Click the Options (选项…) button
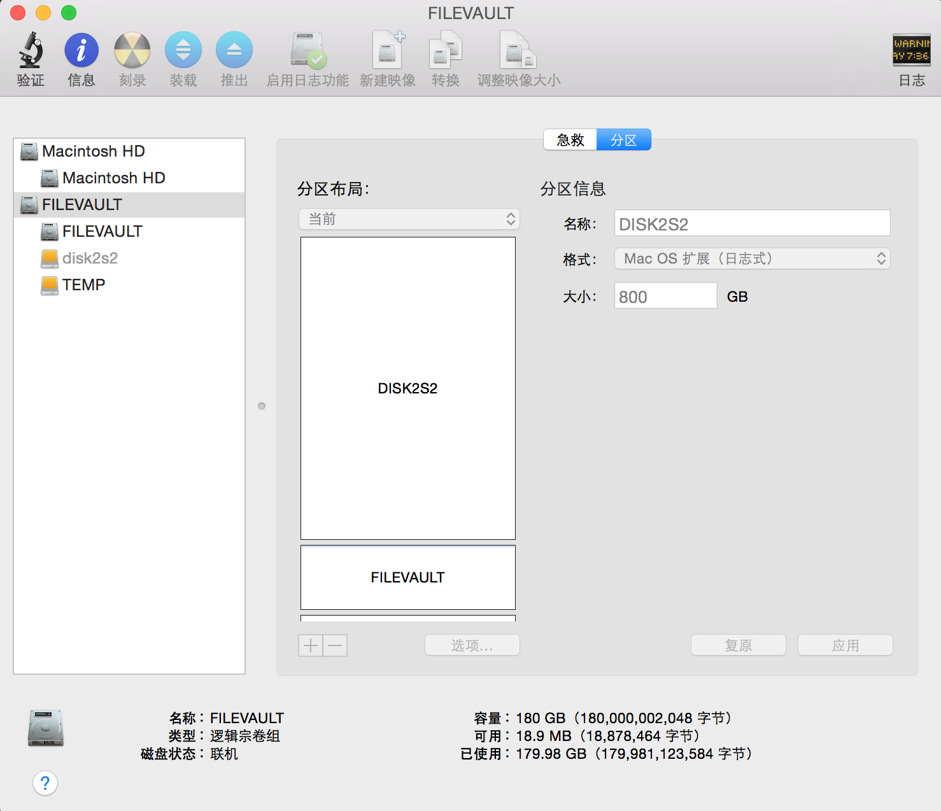941x811 pixels. tap(472, 645)
